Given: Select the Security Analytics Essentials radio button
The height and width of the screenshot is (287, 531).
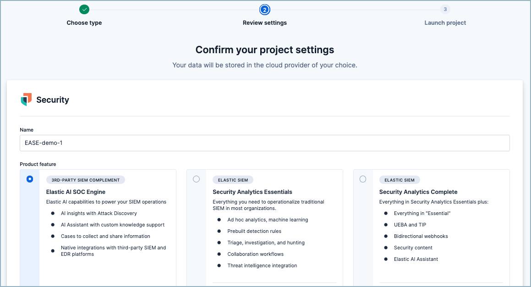Looking at the screenshot, I should pyautogui.click(x=196, y=179).
